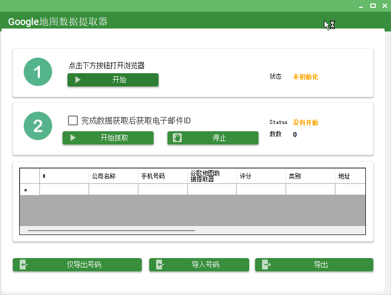Begin scraping with 开始抓取 button
The width and height of the screenshot is (391, 295).
(108, 138)
